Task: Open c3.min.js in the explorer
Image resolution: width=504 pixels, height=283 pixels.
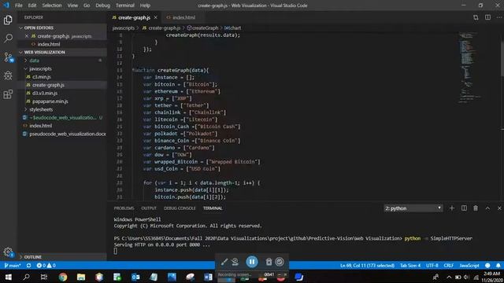Action: point(62,77)
